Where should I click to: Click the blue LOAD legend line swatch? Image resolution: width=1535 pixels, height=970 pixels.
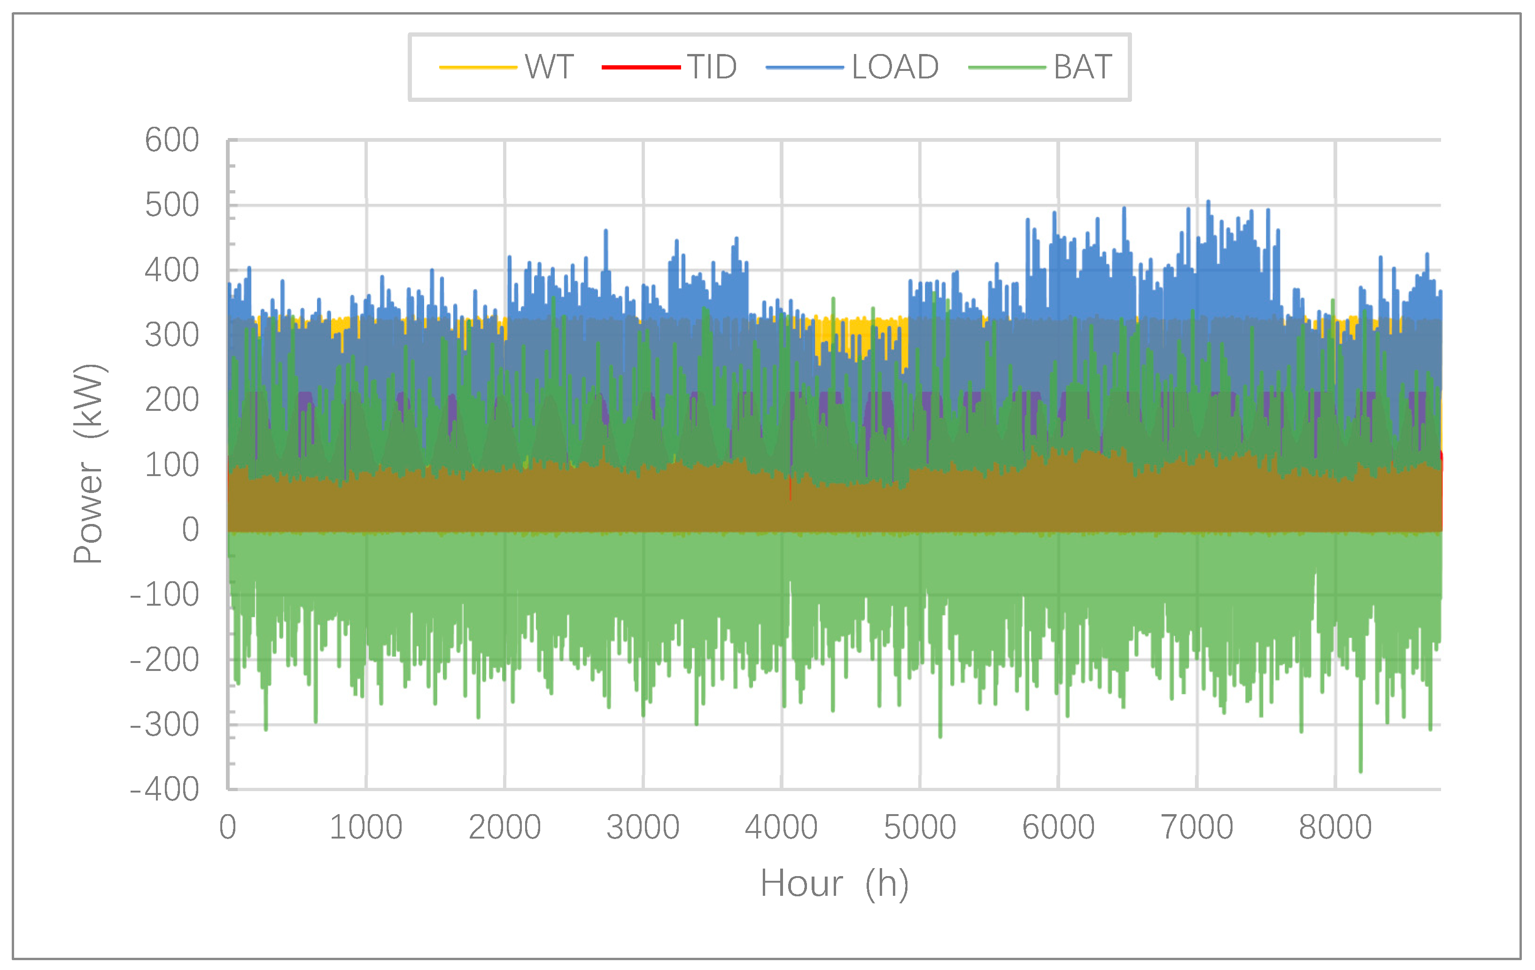pyautogui.click(x=805, y=68)
